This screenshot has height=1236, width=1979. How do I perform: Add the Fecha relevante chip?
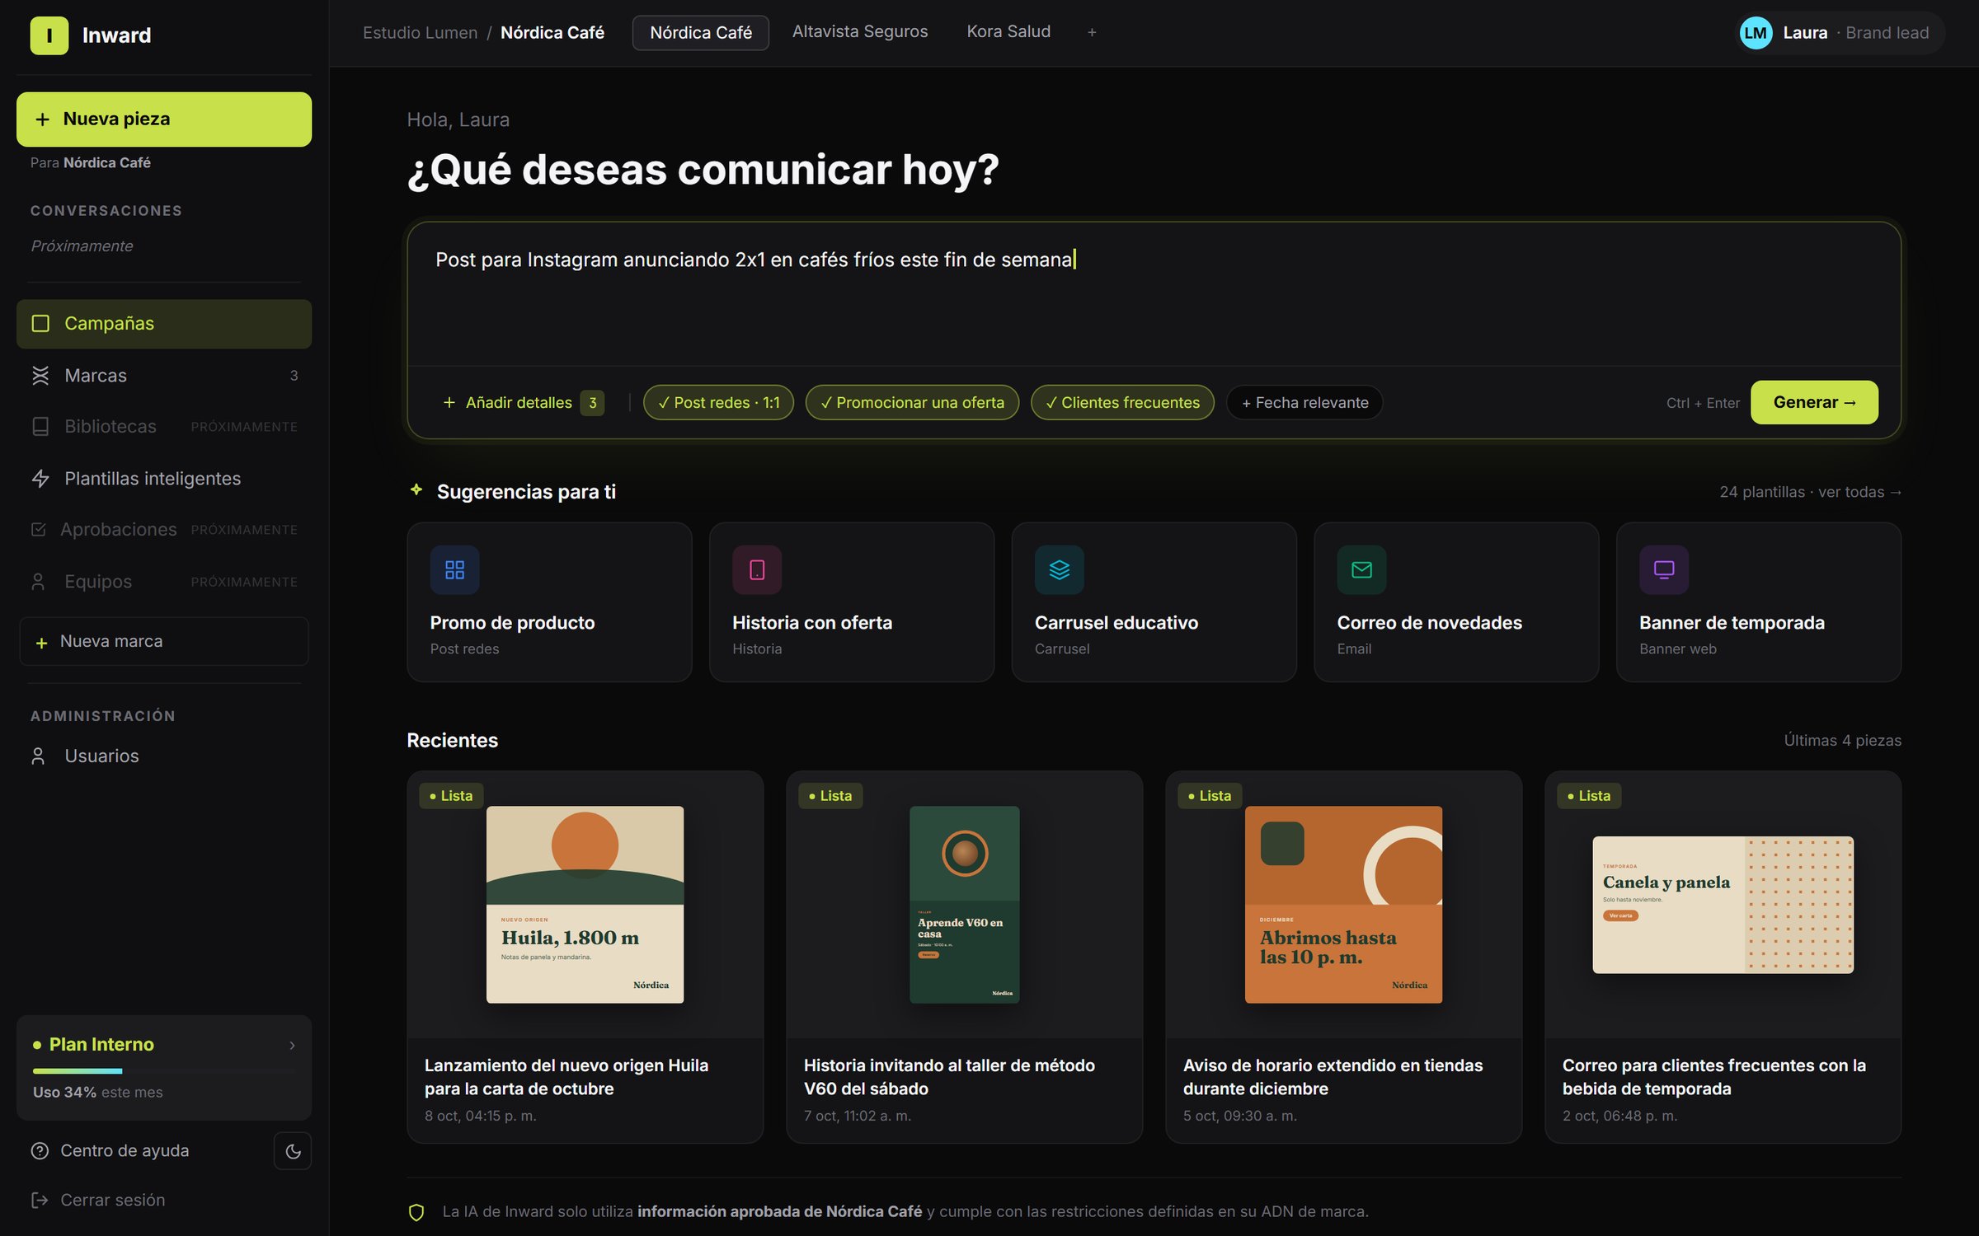tap(1304, 402)
